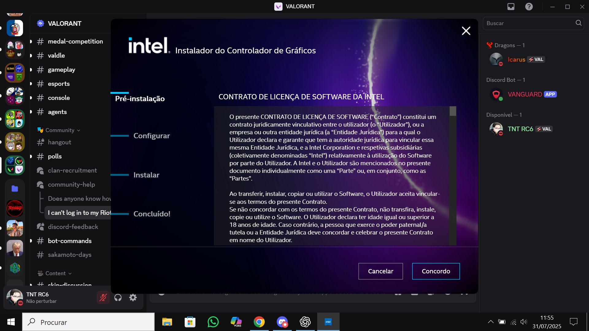Click the Procurar taskbar search box
Screen dimensions: 589x331
(x=88, y=322)
